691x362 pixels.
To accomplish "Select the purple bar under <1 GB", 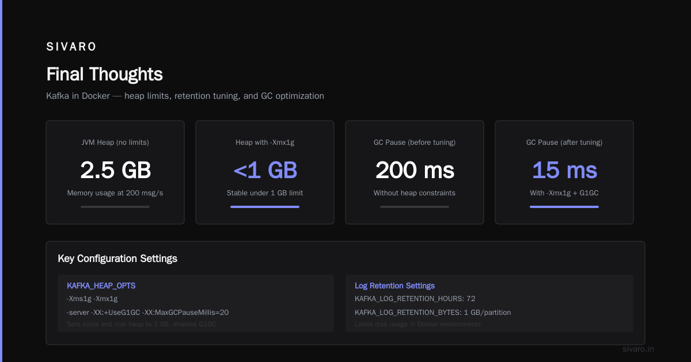I will (x=265, y=207).
